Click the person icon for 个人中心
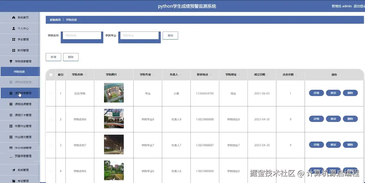 pos(14,28)
